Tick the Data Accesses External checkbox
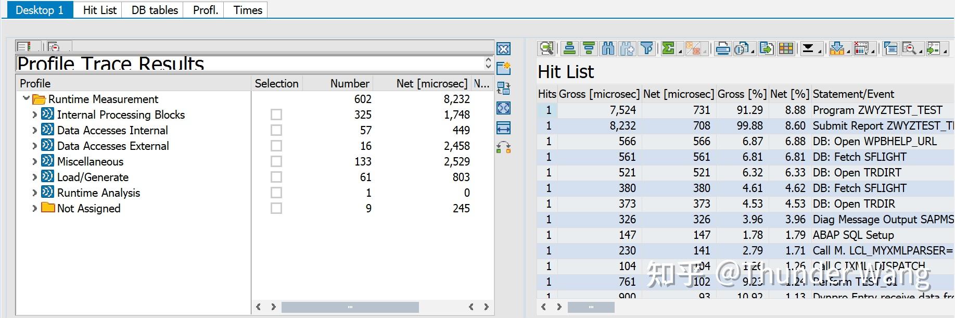955x318 pixels. pos(276,146)
